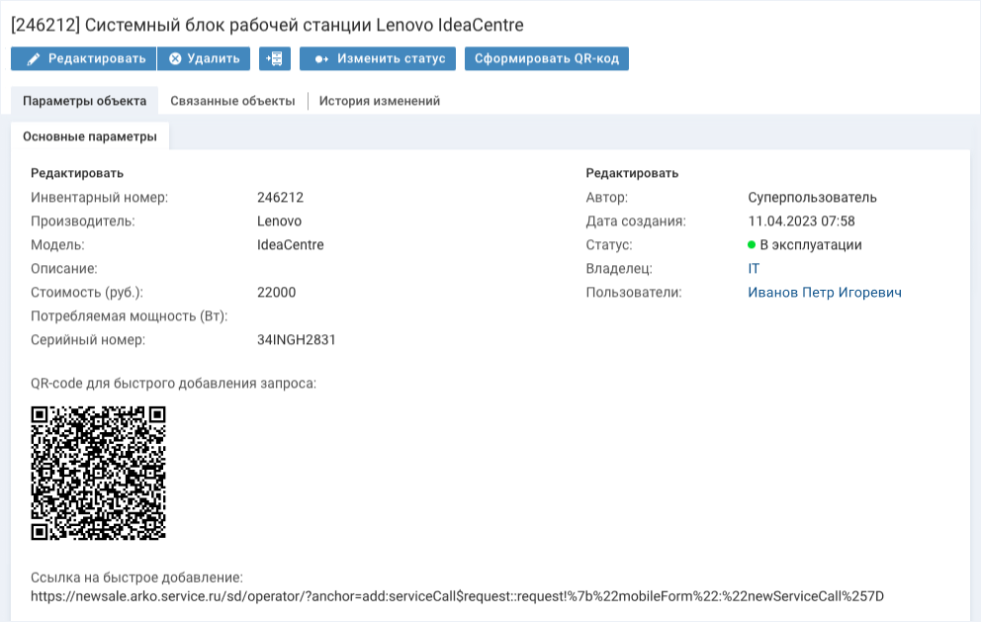Open user Иванов Петр Игоревич link
Viewport: 981px width, 622px height.
(825, 293)
